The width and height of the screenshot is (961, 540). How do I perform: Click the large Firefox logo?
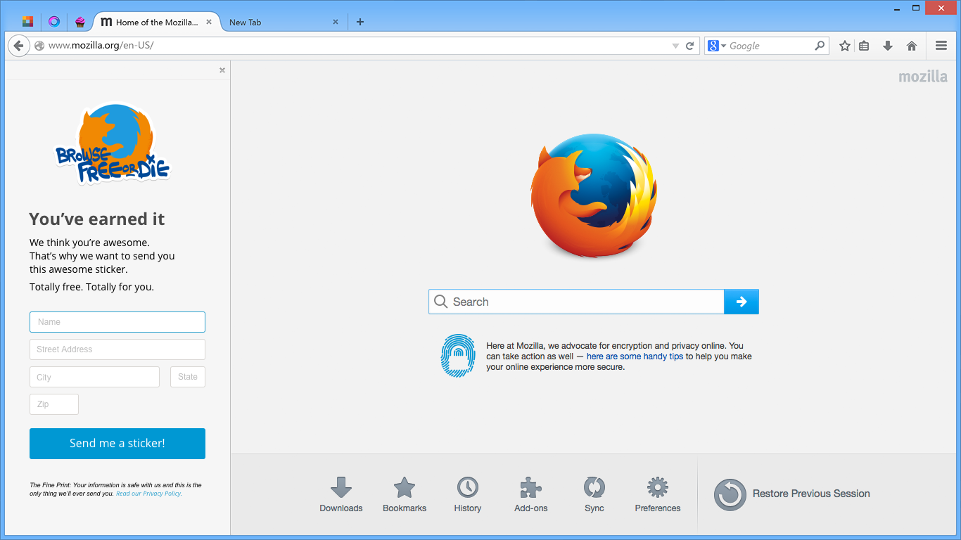(x=594, y=195)
